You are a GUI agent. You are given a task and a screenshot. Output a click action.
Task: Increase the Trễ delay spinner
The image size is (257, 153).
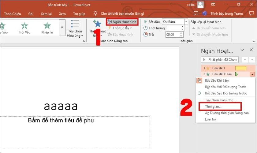pos(181,33)
